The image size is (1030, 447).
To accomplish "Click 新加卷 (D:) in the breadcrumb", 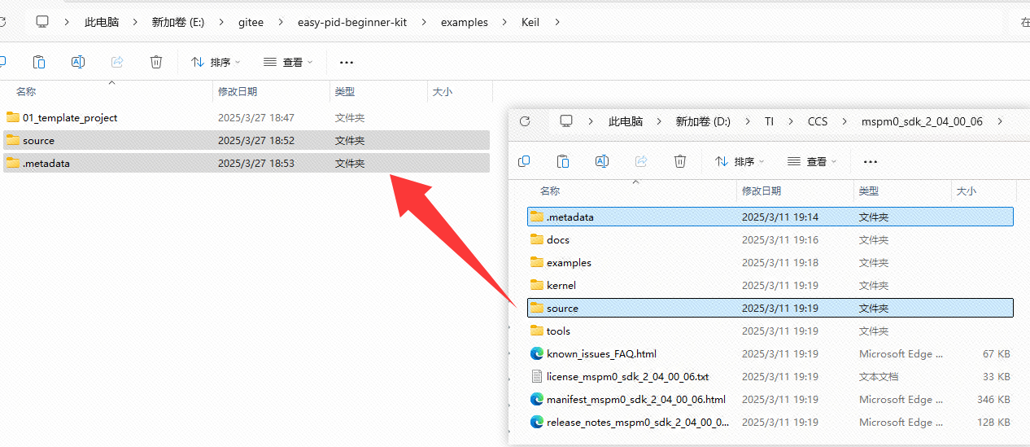I will pyautogui.click(x=703, y=121).
